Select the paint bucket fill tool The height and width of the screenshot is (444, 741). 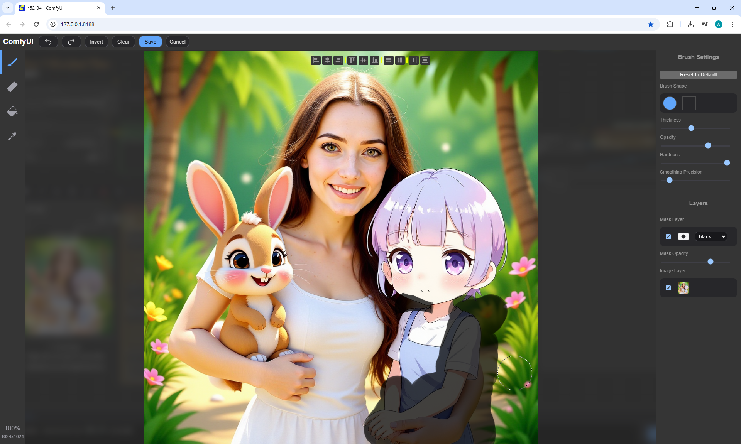pos(12,111)
